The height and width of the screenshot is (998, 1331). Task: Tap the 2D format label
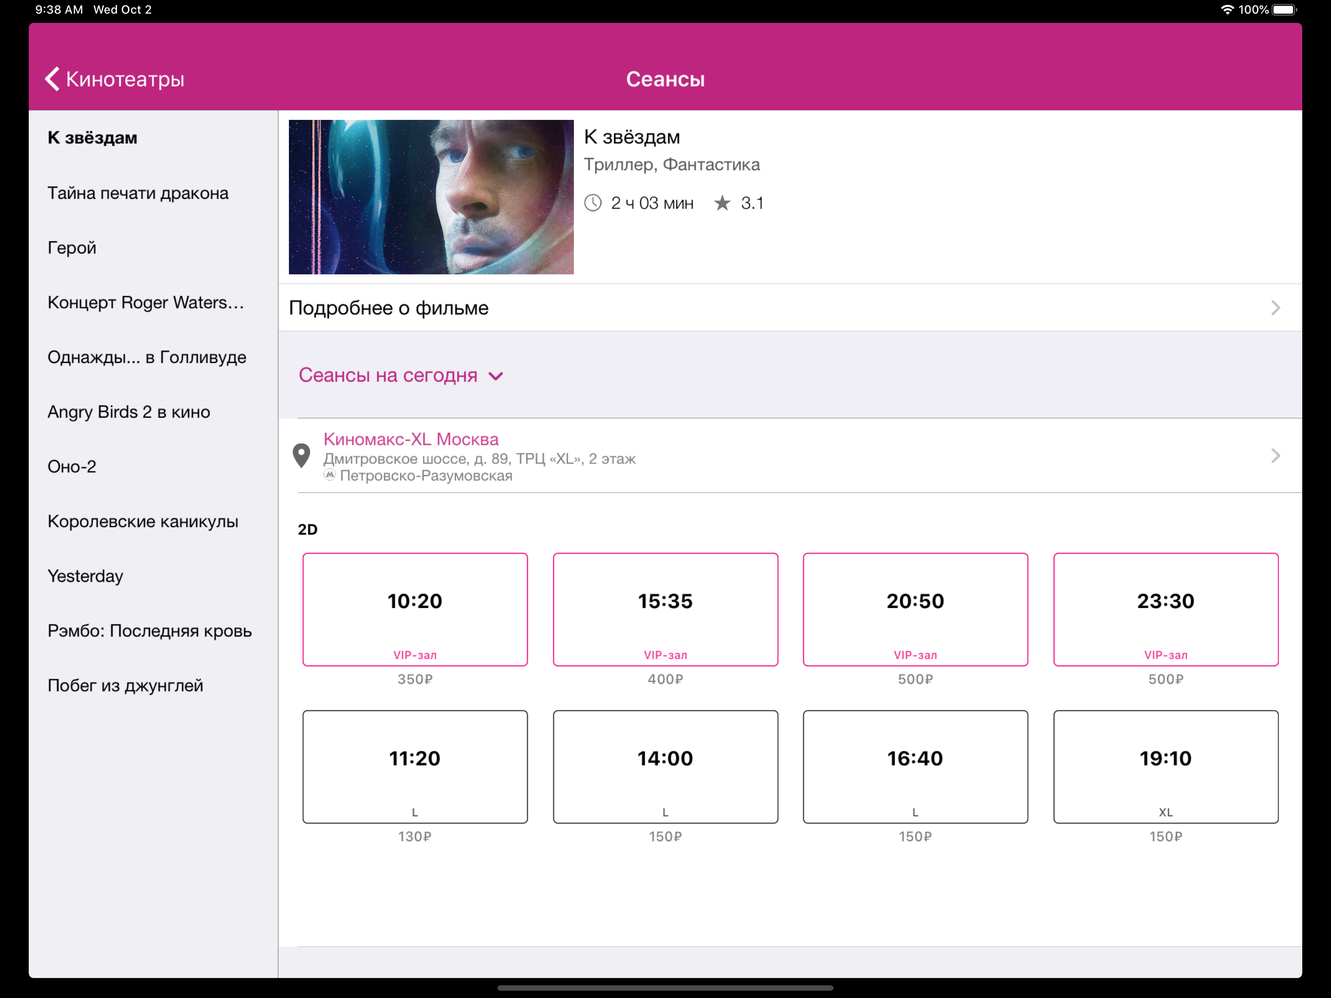pyautogui.click(x=307, y=529)
